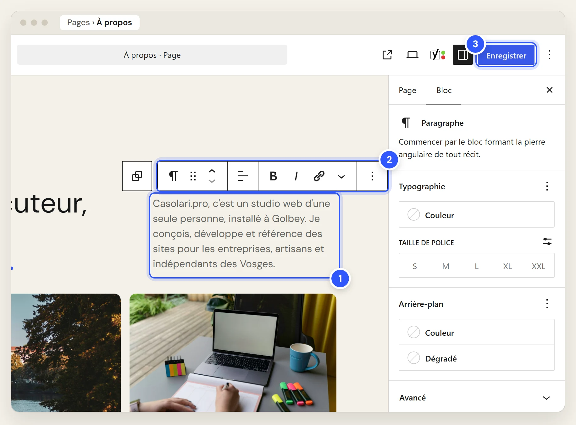576x425 pixels.
Task: Select the autumn tree image
Action: (x=66, y=353)
